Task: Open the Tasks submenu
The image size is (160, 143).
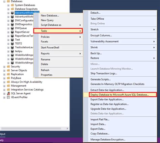Action: (58, 31)
